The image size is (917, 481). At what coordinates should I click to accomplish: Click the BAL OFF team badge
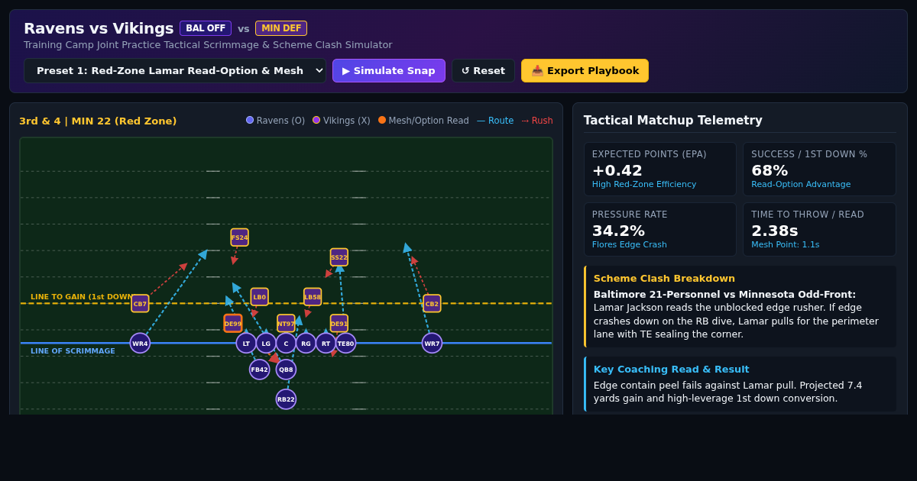206,28
